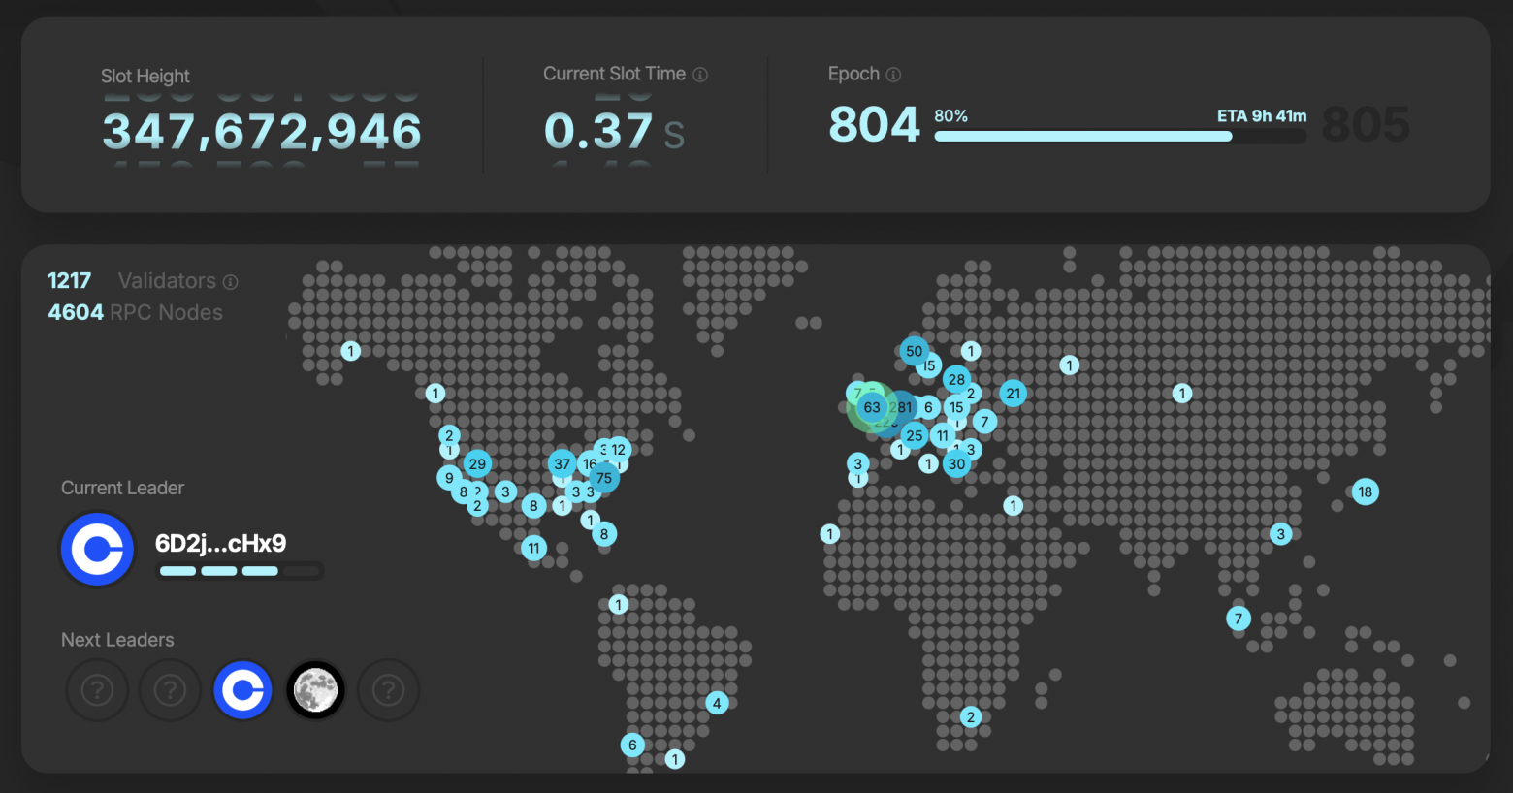
Task: Click the info icon next to Epoch
Action: pyautogui.click(x=893, y=75)
